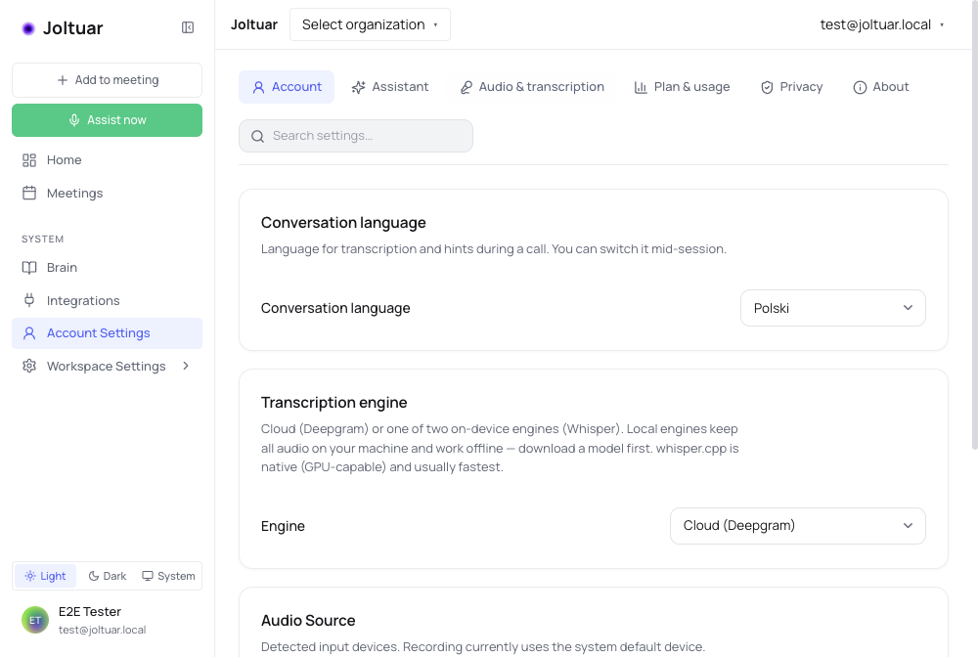Open Integrations in sidebar
Viewport: 978px width, 657px height.
pyautogui.click(x=108, y=300)
